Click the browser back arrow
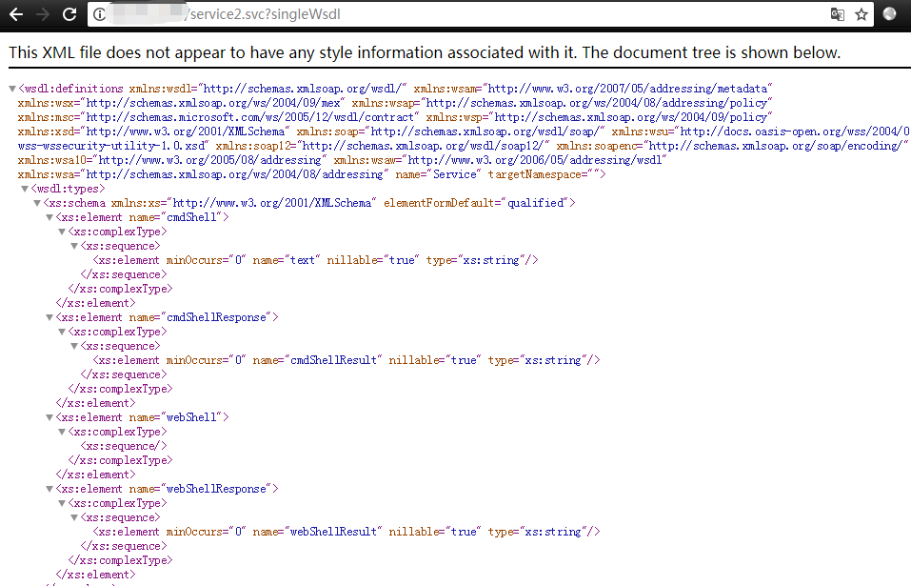911x586 pixels. click(x=15, y=14)
